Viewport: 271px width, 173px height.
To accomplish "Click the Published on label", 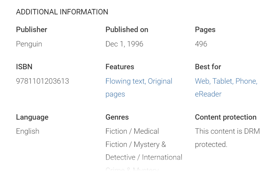I will tap(127, 30).
